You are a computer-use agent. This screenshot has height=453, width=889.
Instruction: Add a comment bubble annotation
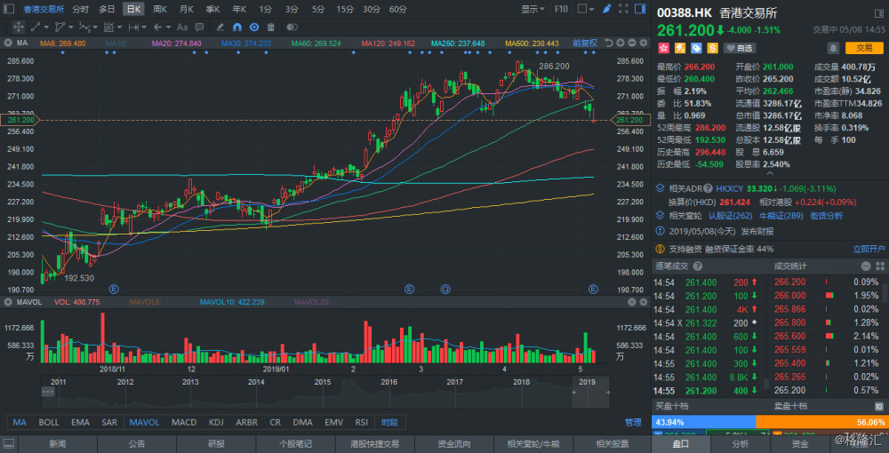click(199, 27)
